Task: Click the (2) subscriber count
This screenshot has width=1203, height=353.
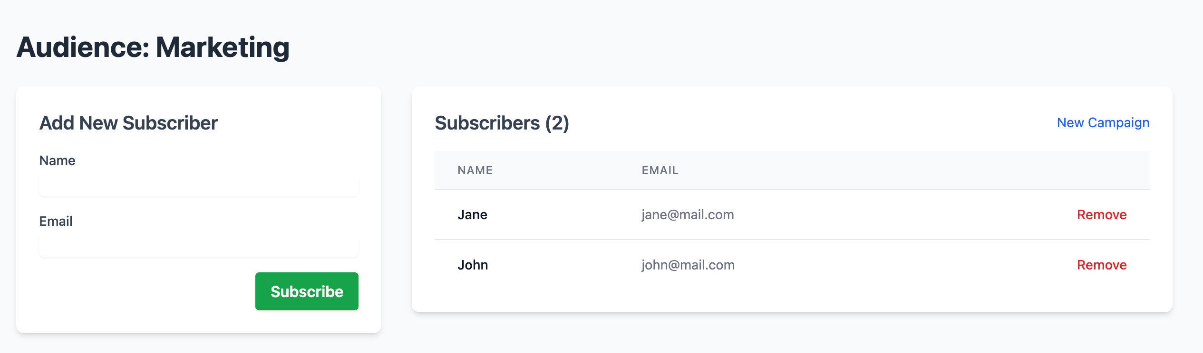Action: [557, 123]
